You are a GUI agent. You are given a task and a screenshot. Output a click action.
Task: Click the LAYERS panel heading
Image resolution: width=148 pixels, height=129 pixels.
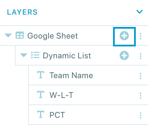(22, 12)
